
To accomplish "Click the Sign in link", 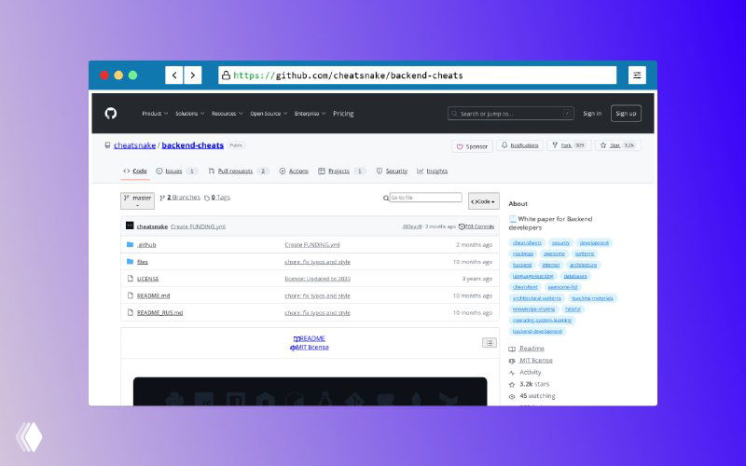I will (592, 113).
